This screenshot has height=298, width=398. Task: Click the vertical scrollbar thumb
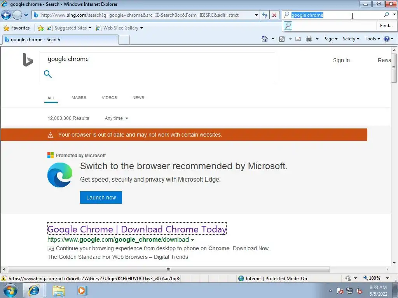click(x=394, y=68)
